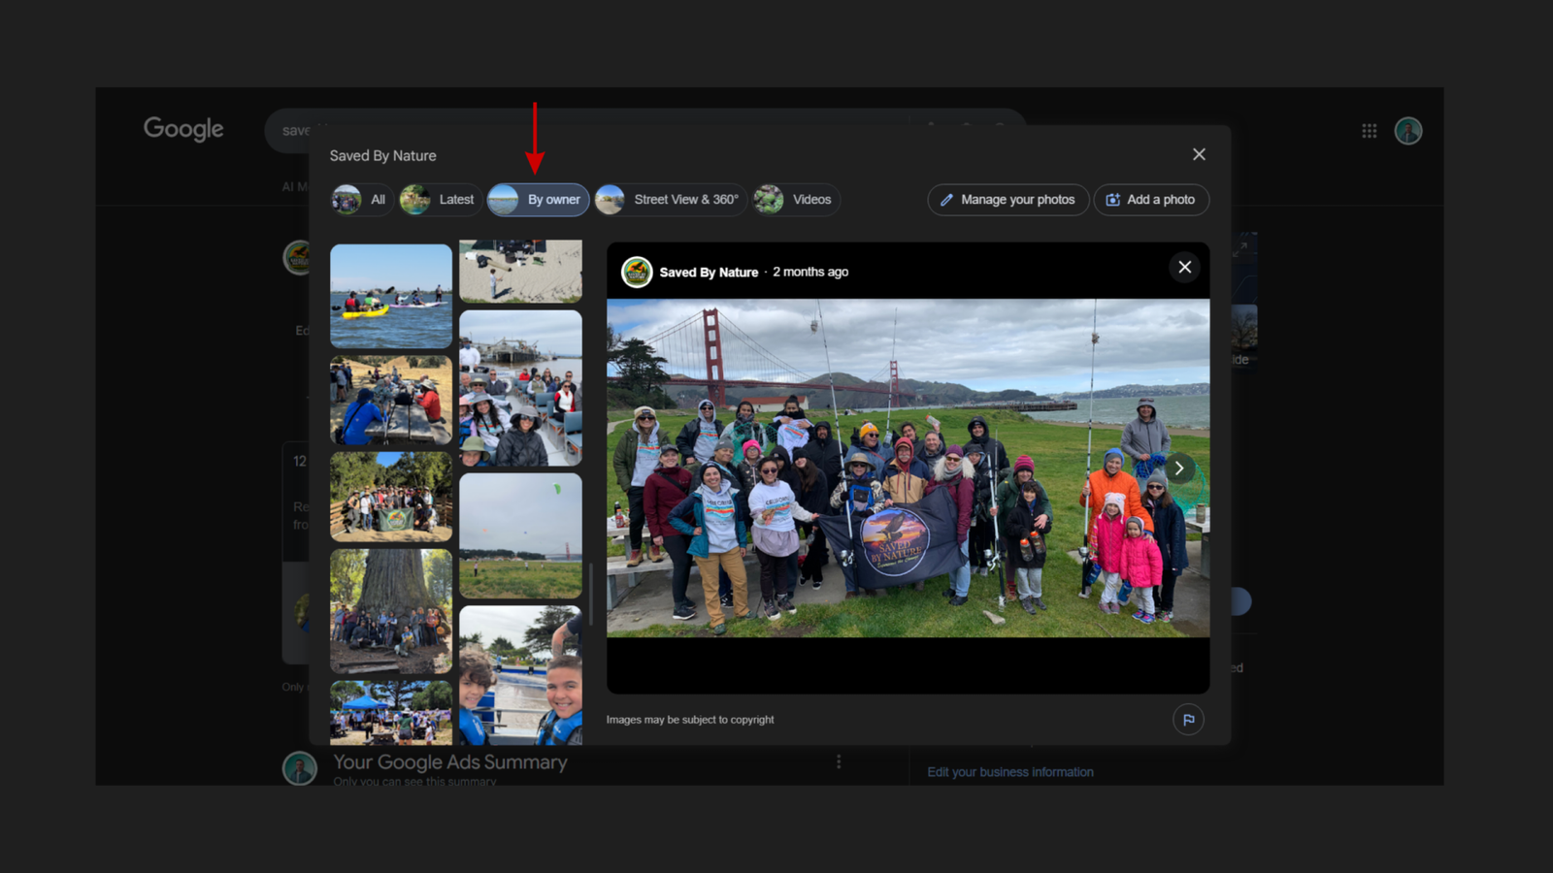1553x873 pixels.
Task: Click the Google logo
Action: 182,129
